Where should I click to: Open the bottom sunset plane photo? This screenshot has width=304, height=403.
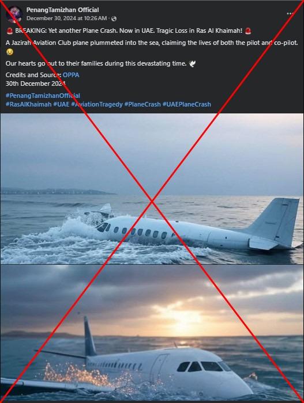152,333
